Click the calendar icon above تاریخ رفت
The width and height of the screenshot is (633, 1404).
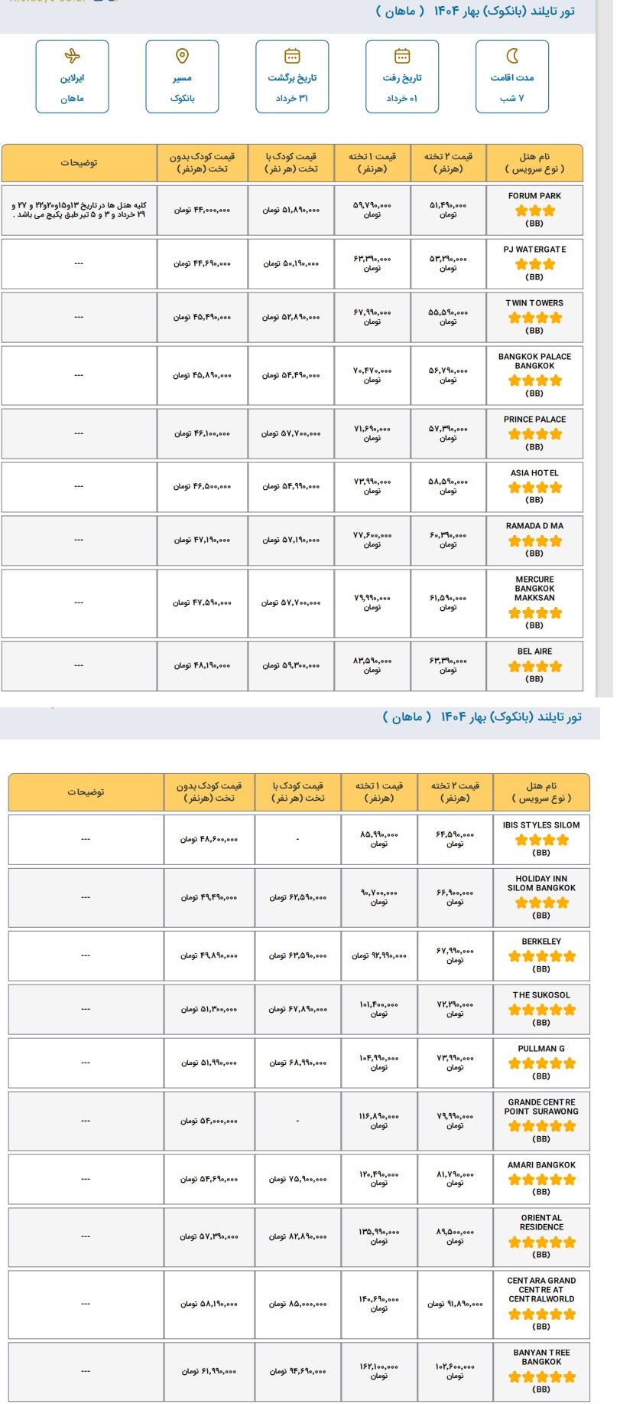[402, 56]
